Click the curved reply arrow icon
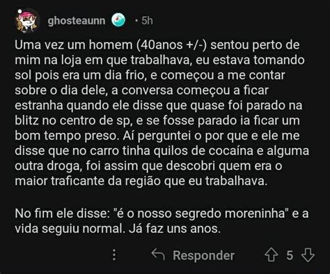Image resolution: width=330 pixels, height=274 pixels. pyautogui.click(x=158, y=255)
